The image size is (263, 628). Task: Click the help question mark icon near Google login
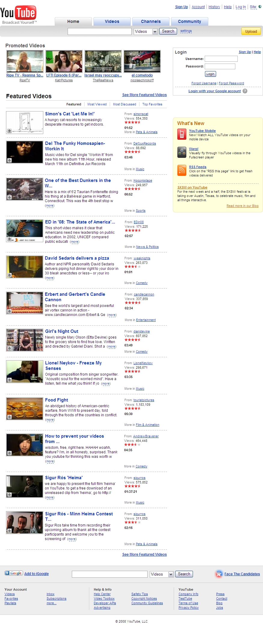pos(245,91)
